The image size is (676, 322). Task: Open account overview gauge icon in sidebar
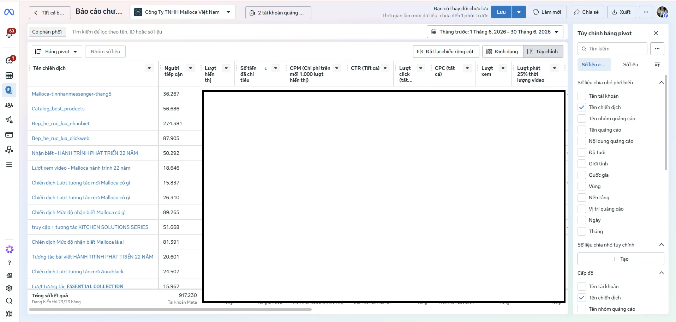(x=10, y=60)
